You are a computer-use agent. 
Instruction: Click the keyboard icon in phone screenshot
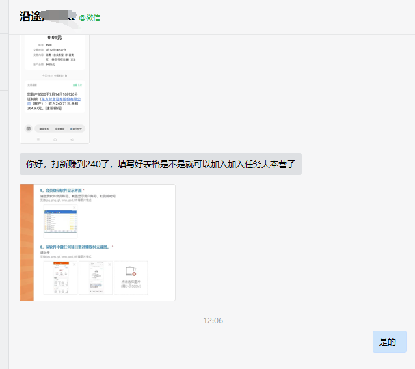click(29, 128)
